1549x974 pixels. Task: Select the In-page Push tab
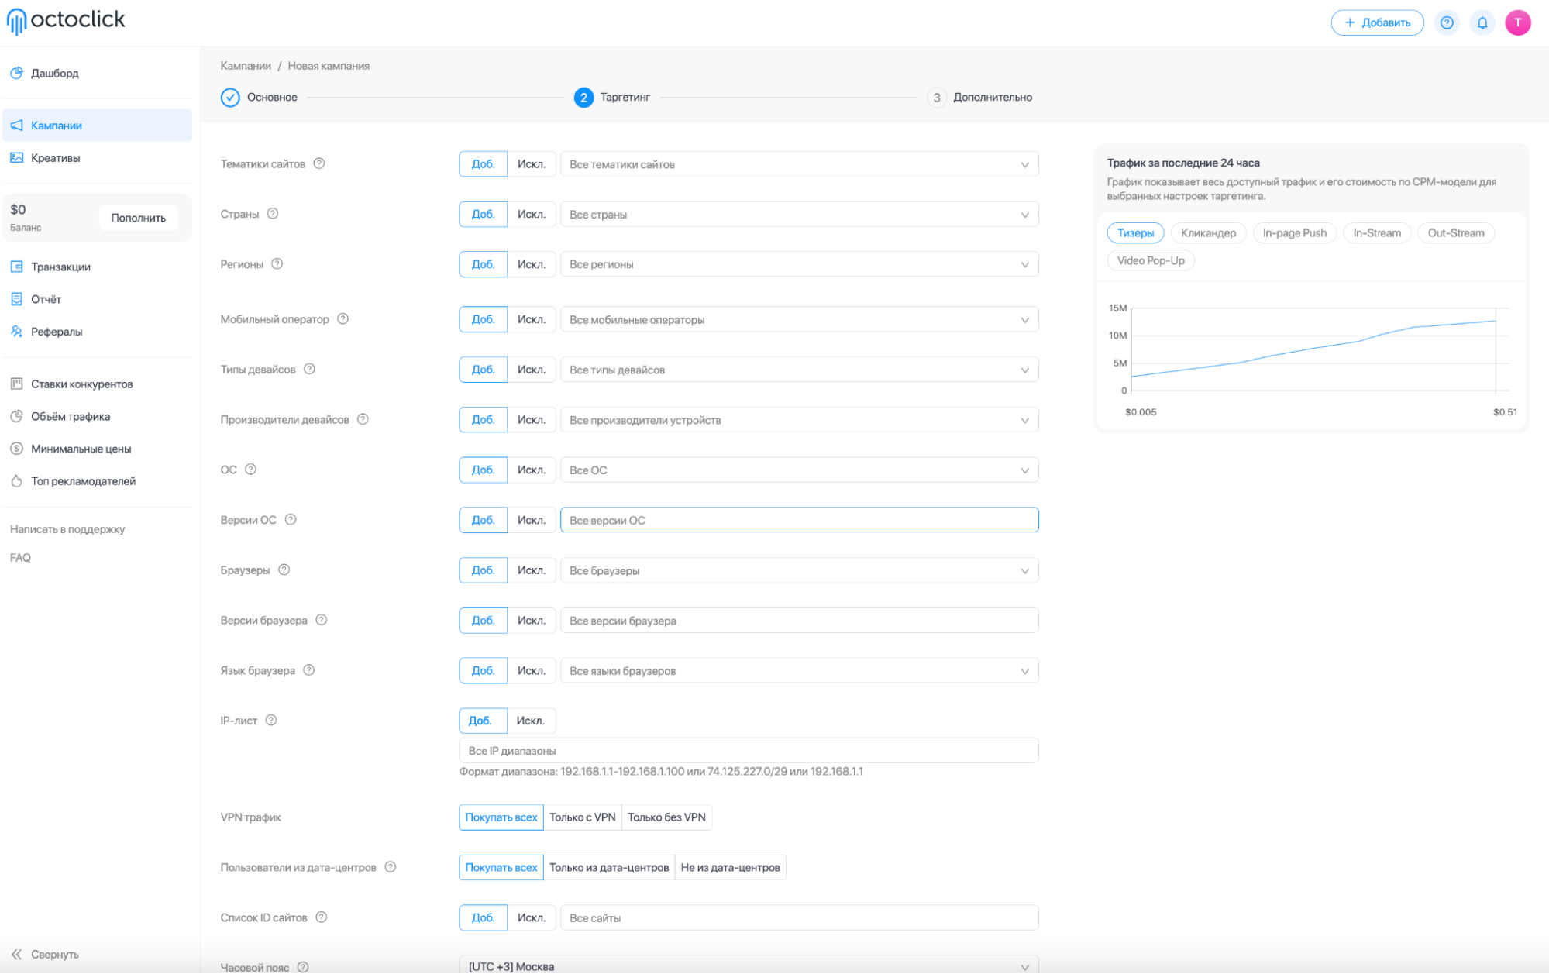(1294, 233)
